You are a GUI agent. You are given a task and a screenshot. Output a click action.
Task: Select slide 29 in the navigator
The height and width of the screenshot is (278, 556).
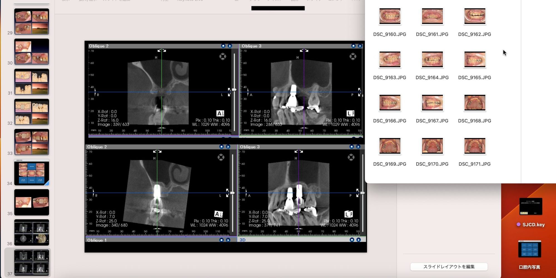coord(32,22)
